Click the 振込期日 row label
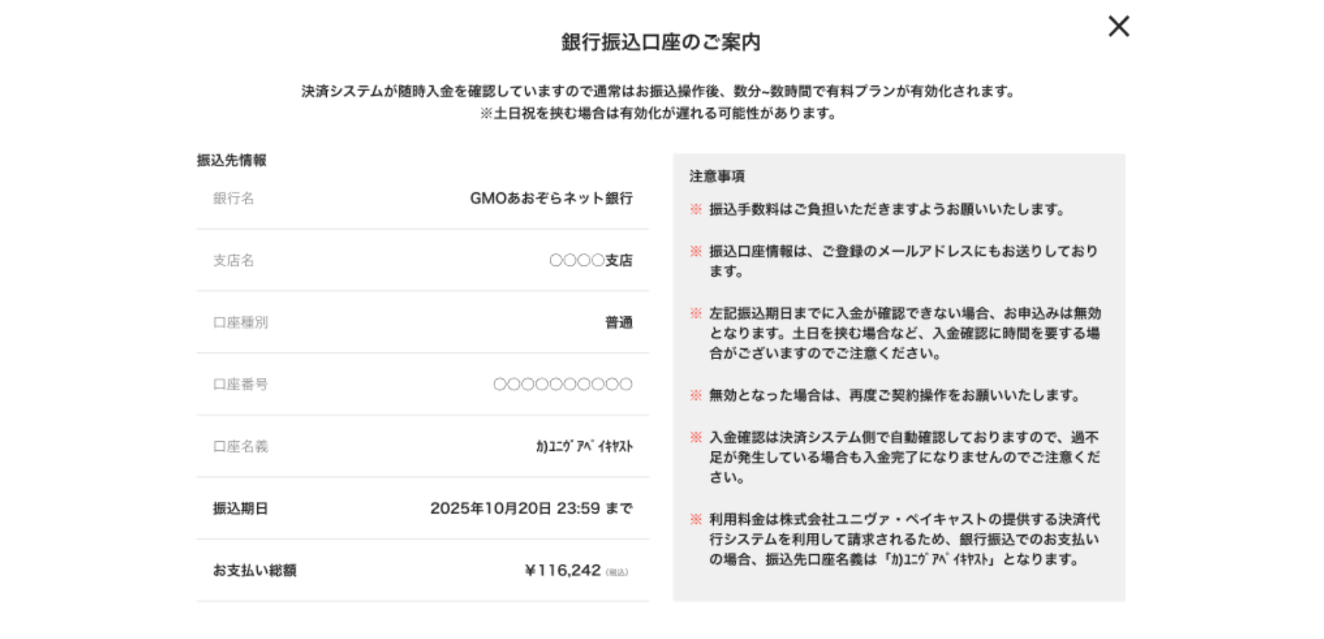This screenshot has width=1324, height=639. coord(240,509)
